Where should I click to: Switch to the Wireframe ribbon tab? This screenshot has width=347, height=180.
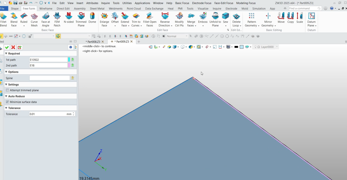(46, 8)
